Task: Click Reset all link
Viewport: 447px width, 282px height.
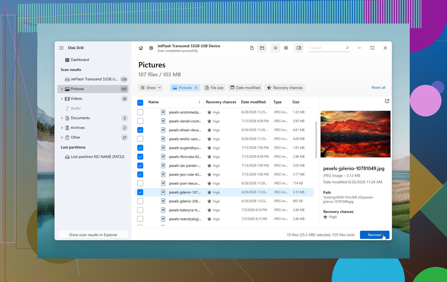Action: pyautogui.click(x=378, y=87)
